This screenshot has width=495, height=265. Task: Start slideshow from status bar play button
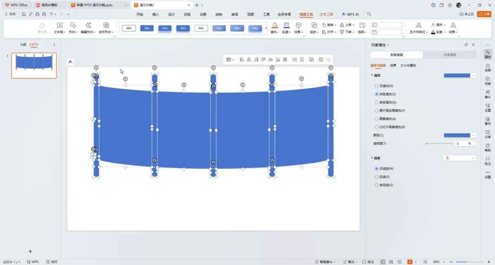(x=410, y=262)
